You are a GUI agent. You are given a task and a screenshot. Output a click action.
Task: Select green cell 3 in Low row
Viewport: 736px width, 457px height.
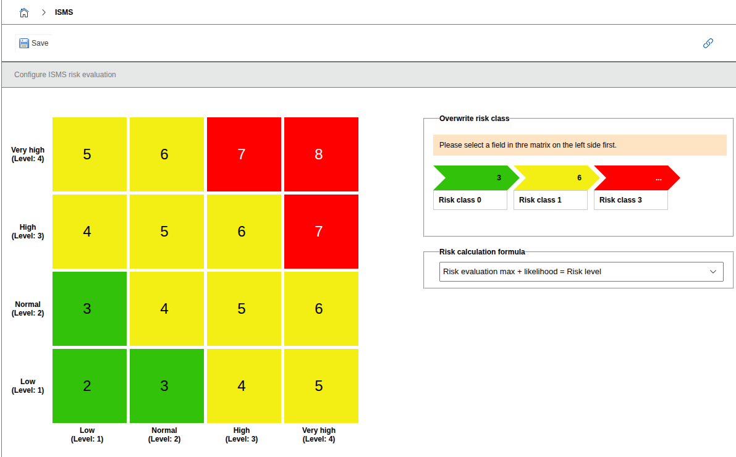tap(164, 386)
